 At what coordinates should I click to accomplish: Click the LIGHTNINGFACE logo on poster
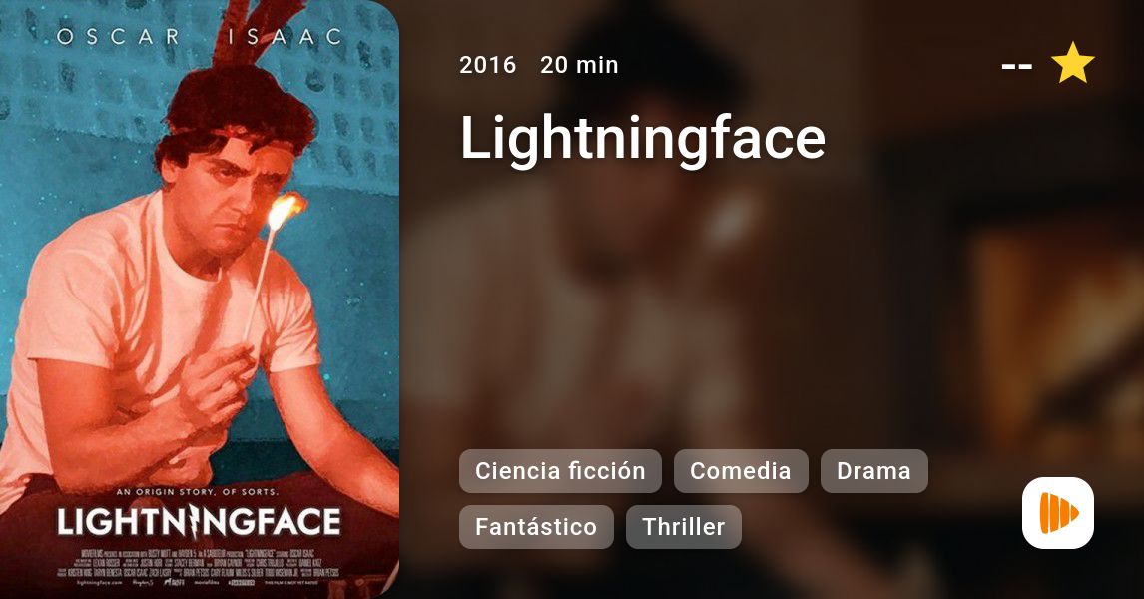(199, 522)
